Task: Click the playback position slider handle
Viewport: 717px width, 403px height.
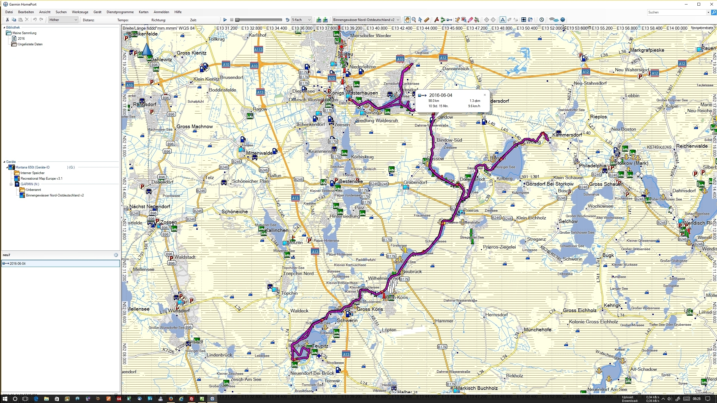Action: 237,20
